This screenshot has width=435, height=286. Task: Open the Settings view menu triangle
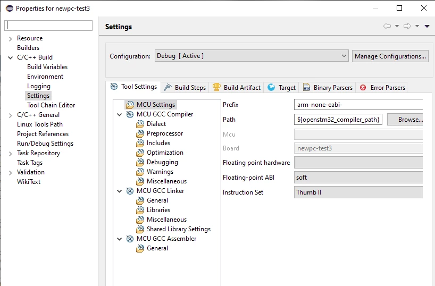click(x=427, y=27)
